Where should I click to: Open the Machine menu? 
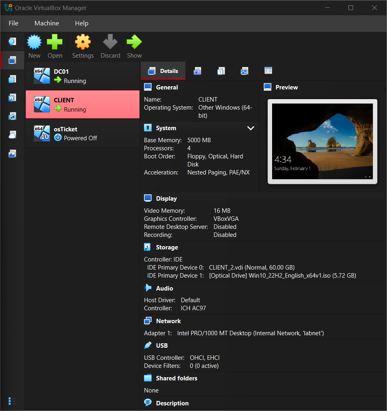pyautogui.click(x=47, y=23)
